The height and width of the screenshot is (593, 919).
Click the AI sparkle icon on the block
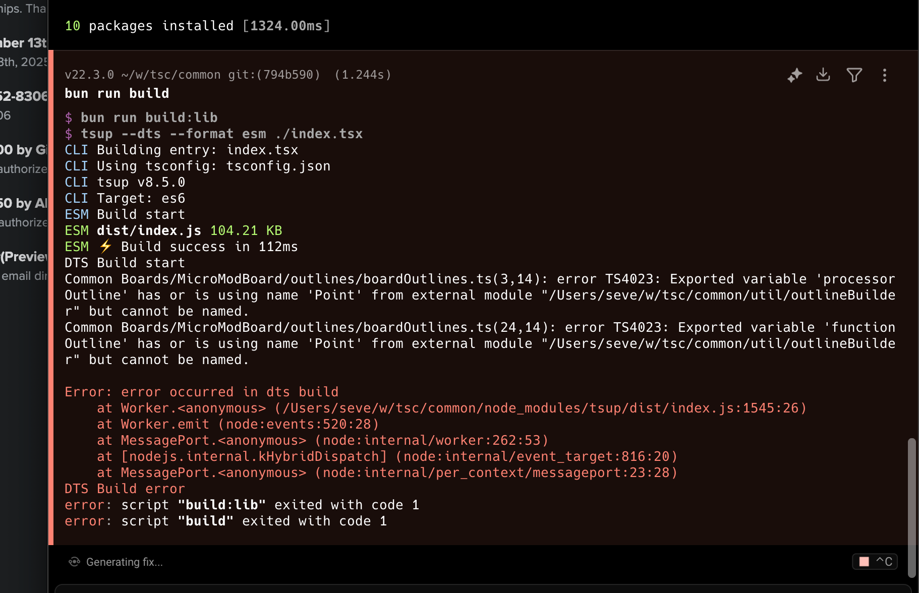point(794,75)
